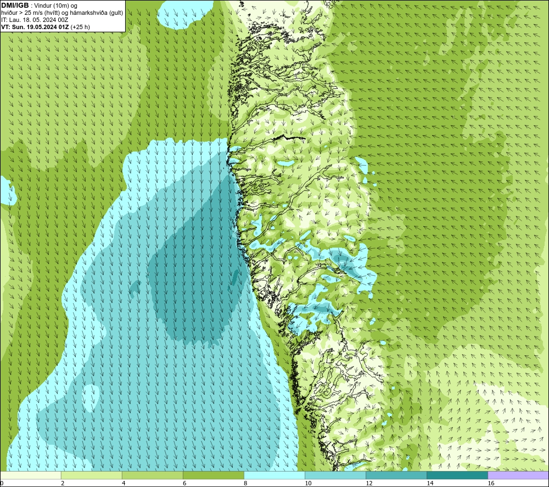Click the '10' label on the wind scale

[x=308, y=483]
